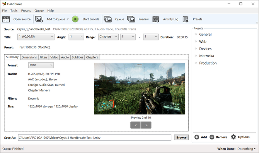Switch to the Chapters tab
Image resolution: width=259 pixels, height=153 pixels.
click(92, 57)
